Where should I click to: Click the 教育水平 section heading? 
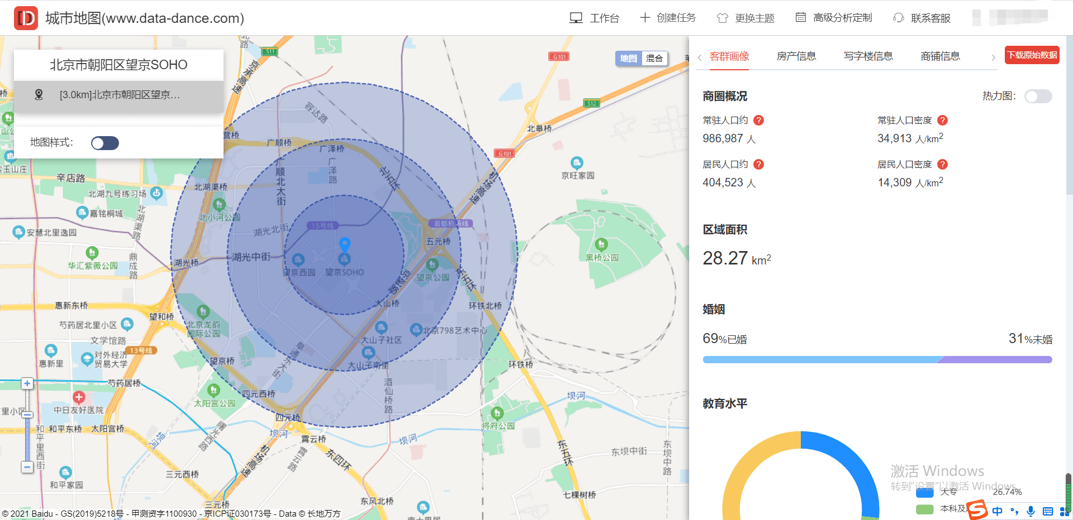(x=725, y=403)
